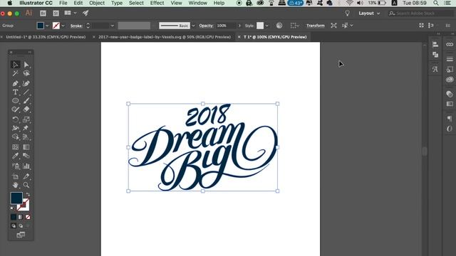Set paint mode to None
Screen dimensions: 456x256
pos(28,217)
